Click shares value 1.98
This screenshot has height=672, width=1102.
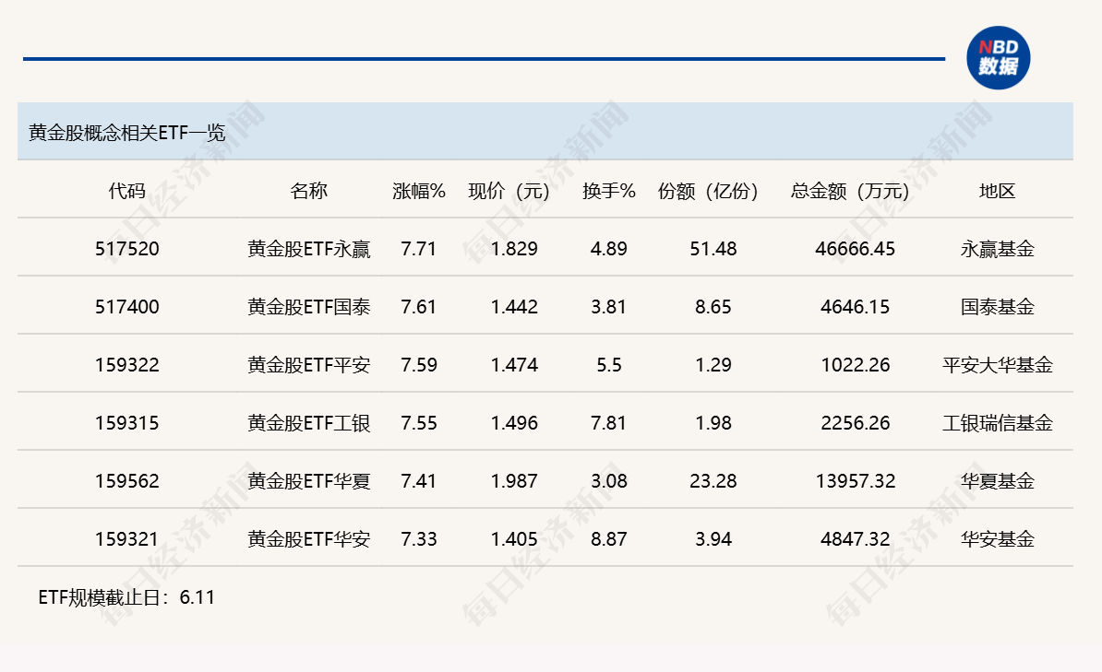tap(713, 423)
